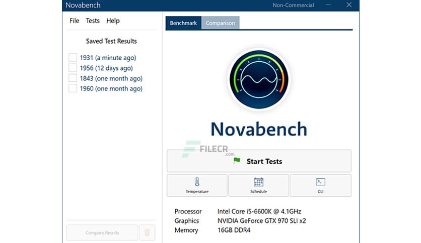Click the Memory label
This screenshot has width=421, height=243.
pos(186,230)
